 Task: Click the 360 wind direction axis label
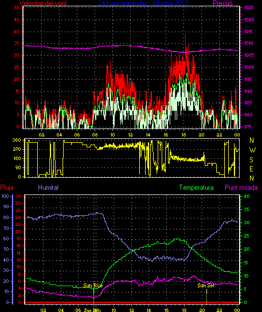(17, 140)
